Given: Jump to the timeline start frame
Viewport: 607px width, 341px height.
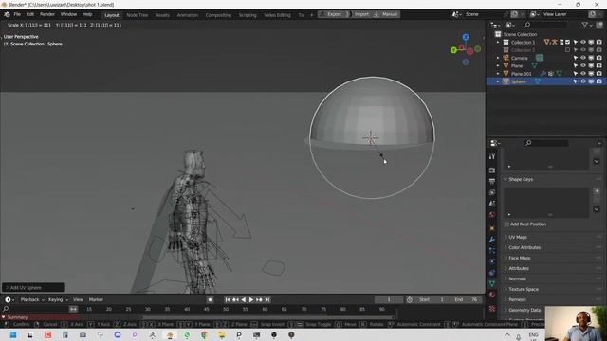Looking at the screenshot, I should 228,299.
